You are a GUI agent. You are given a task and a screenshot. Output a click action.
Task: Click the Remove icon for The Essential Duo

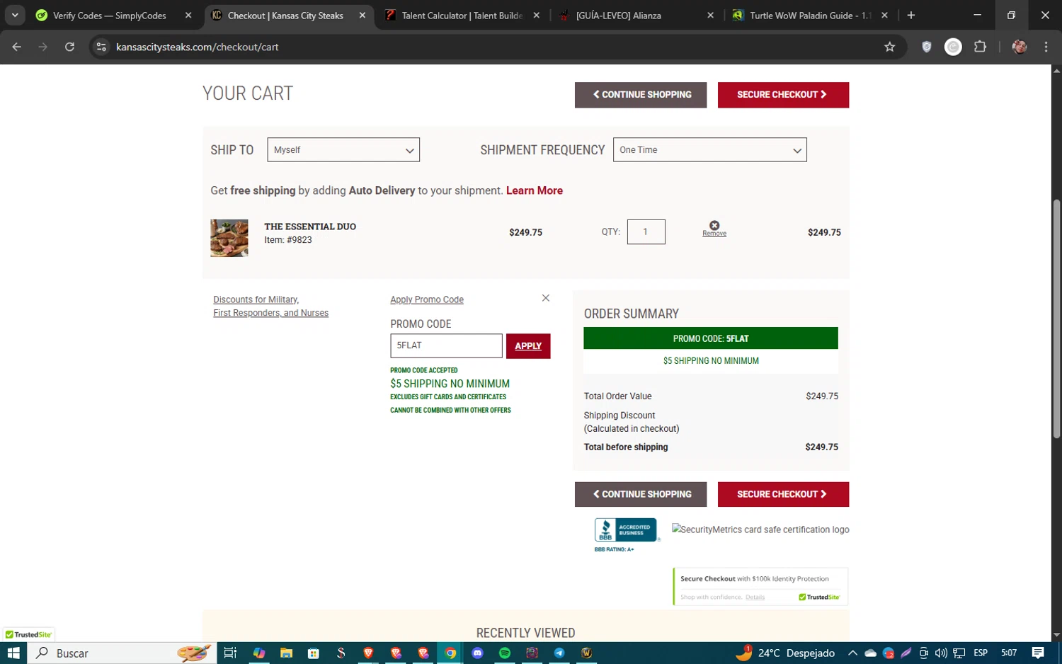coord(714,225)
